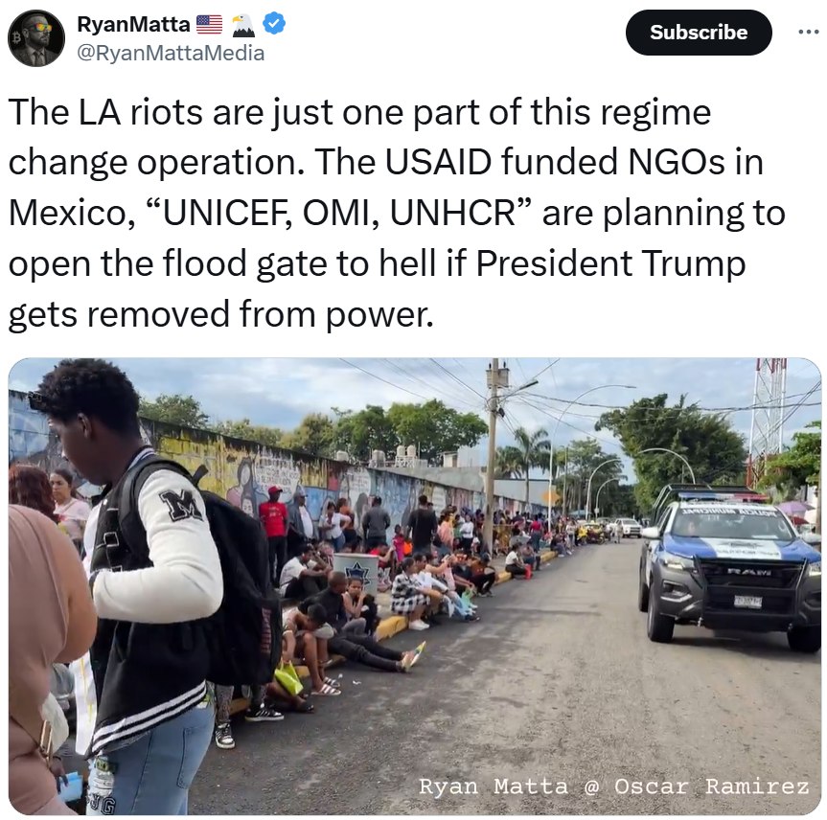
Task: Open RyanMatta's profile avatar picture
Action: pyautogui.click(x=36, y=38)
